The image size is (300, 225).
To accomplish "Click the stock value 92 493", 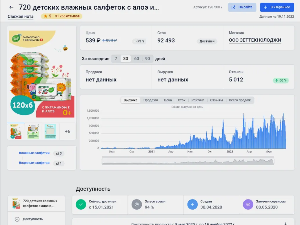I will pyautogui.click(x=166, y=41).
